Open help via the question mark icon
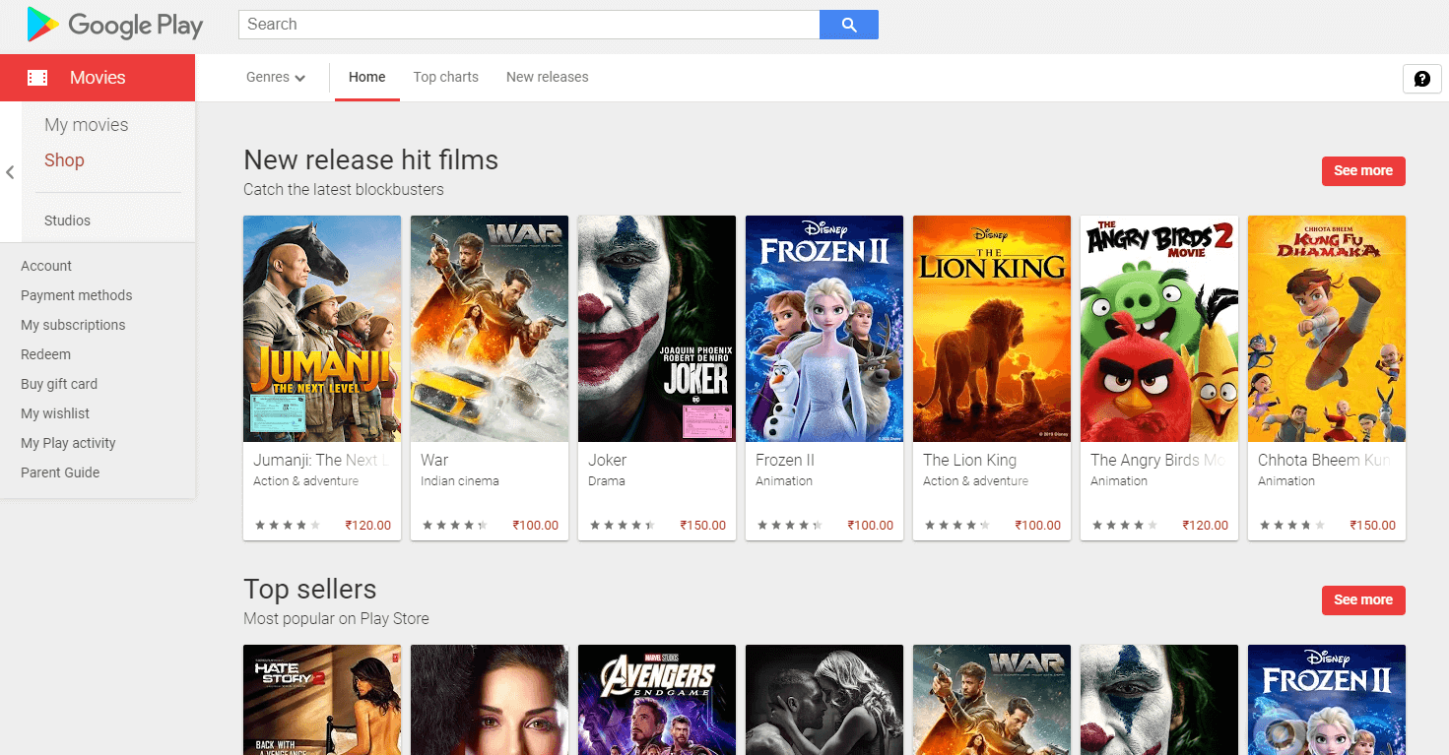Viewport: 1449px width, 755px height. click(1421, 78)
